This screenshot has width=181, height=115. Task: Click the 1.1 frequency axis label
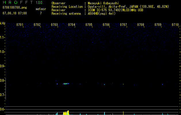(2, 37)
